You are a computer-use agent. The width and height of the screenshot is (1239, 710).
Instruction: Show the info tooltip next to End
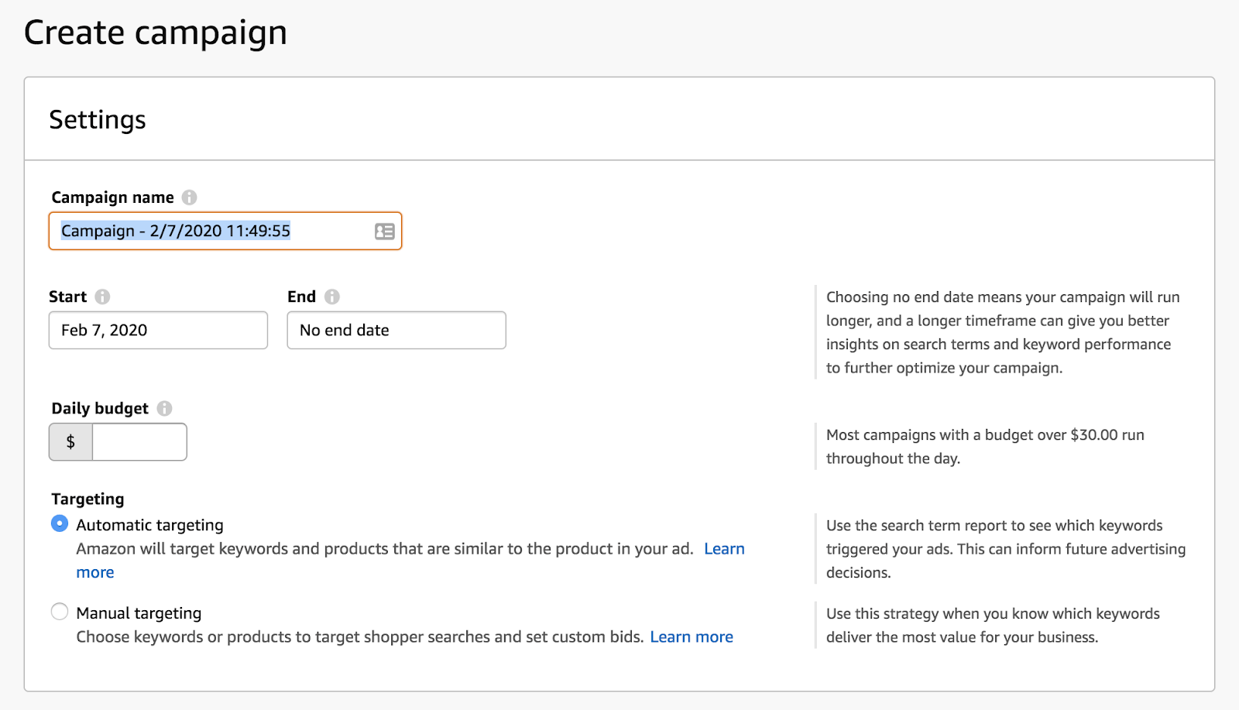pyautogui.click(x=332, y=297)
